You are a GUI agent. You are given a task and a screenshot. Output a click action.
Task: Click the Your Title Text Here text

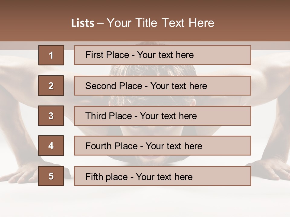(x=160, y=23)
